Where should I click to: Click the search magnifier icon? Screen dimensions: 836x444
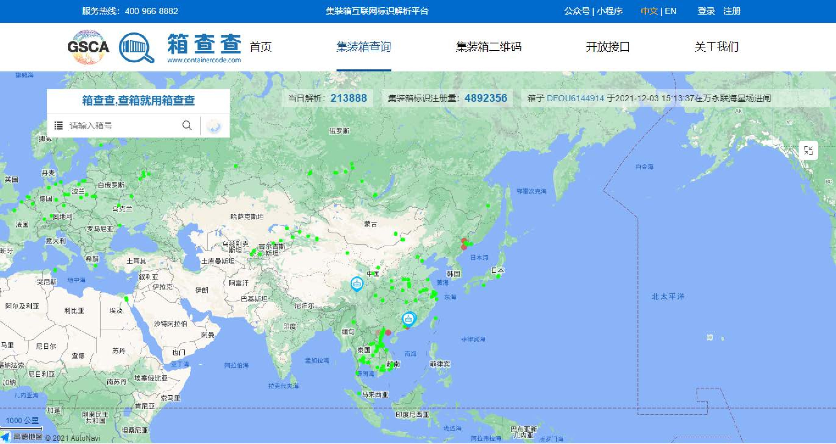(x=187, y=125)
